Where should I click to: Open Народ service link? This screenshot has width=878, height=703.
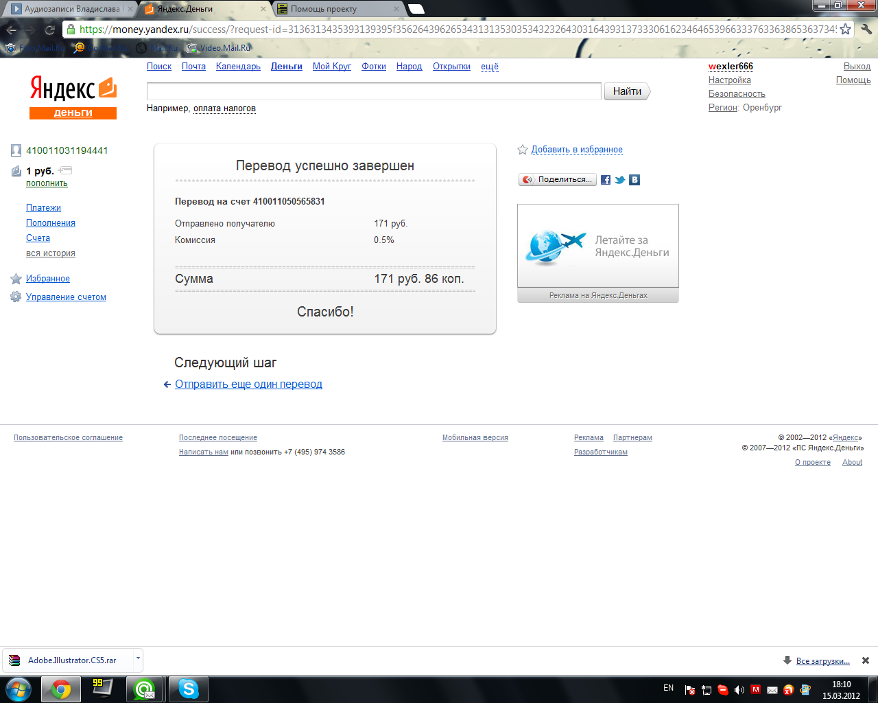[410, 67]
